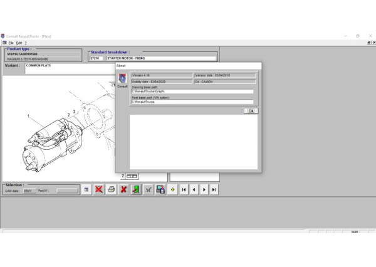Open the question mark help menu
Image resolution: width=376 pixels, height=267 pixels.
pyautogui.click(x=26, y=43)
